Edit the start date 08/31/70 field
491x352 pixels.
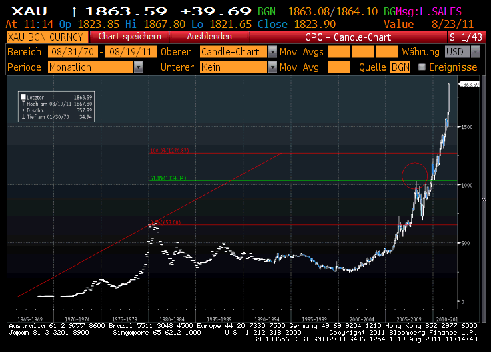click(x=73, y=51)
